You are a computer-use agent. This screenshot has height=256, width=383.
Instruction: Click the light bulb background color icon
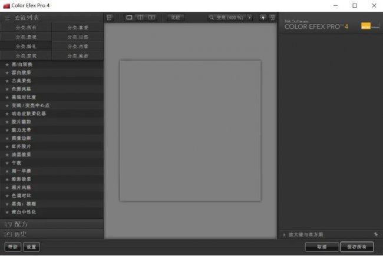click(x=263, y=18)
